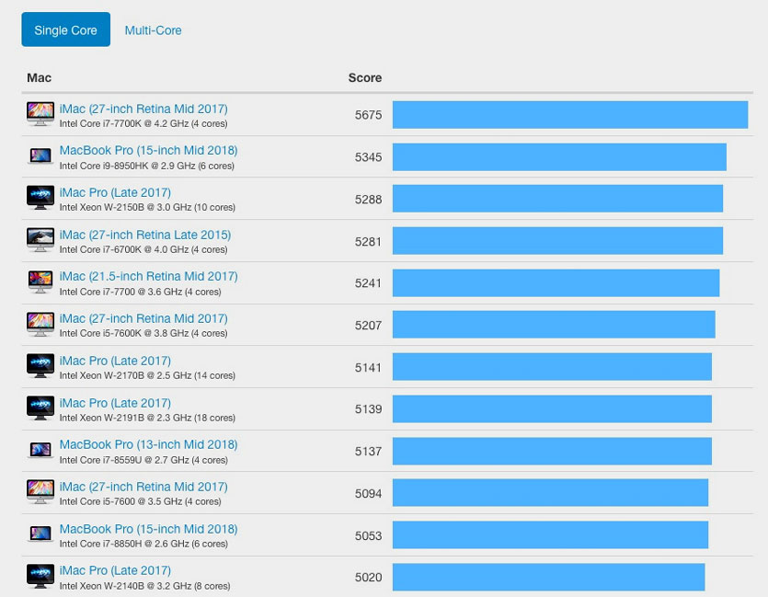The height and width of the screenshot is (597, 768).
Task: Switch to the Single Core tab
Action: point(65,29)
